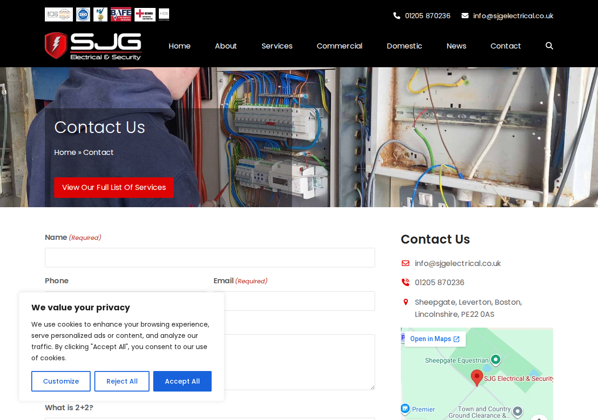Call 01205 870236 from top bar

coord(427,15)
